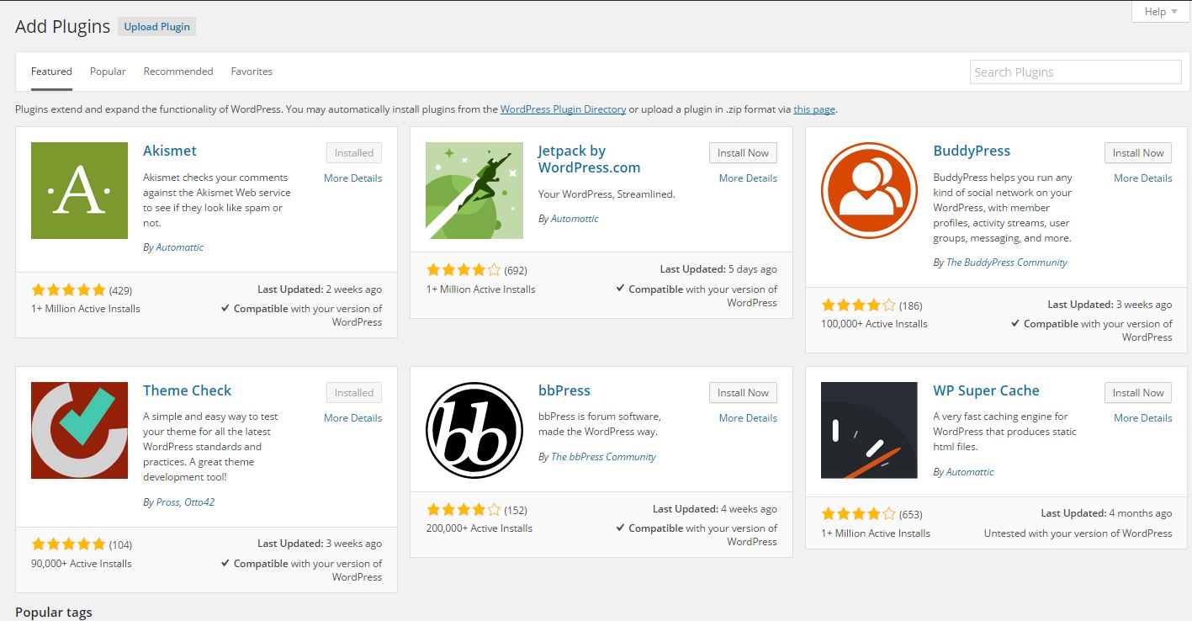
Task: Click the bbPress plugin title
Action: (564, 391)
